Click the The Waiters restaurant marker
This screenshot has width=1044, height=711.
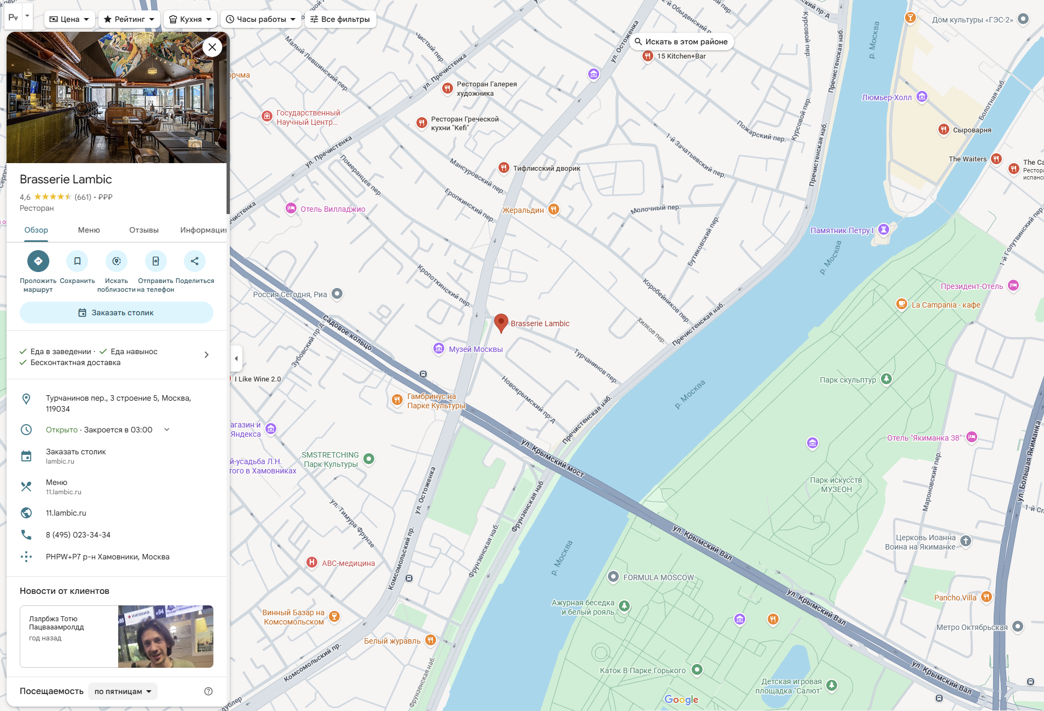pos(996,159)
